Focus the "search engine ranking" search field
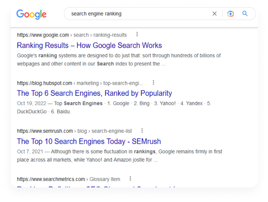 point(139,14)
